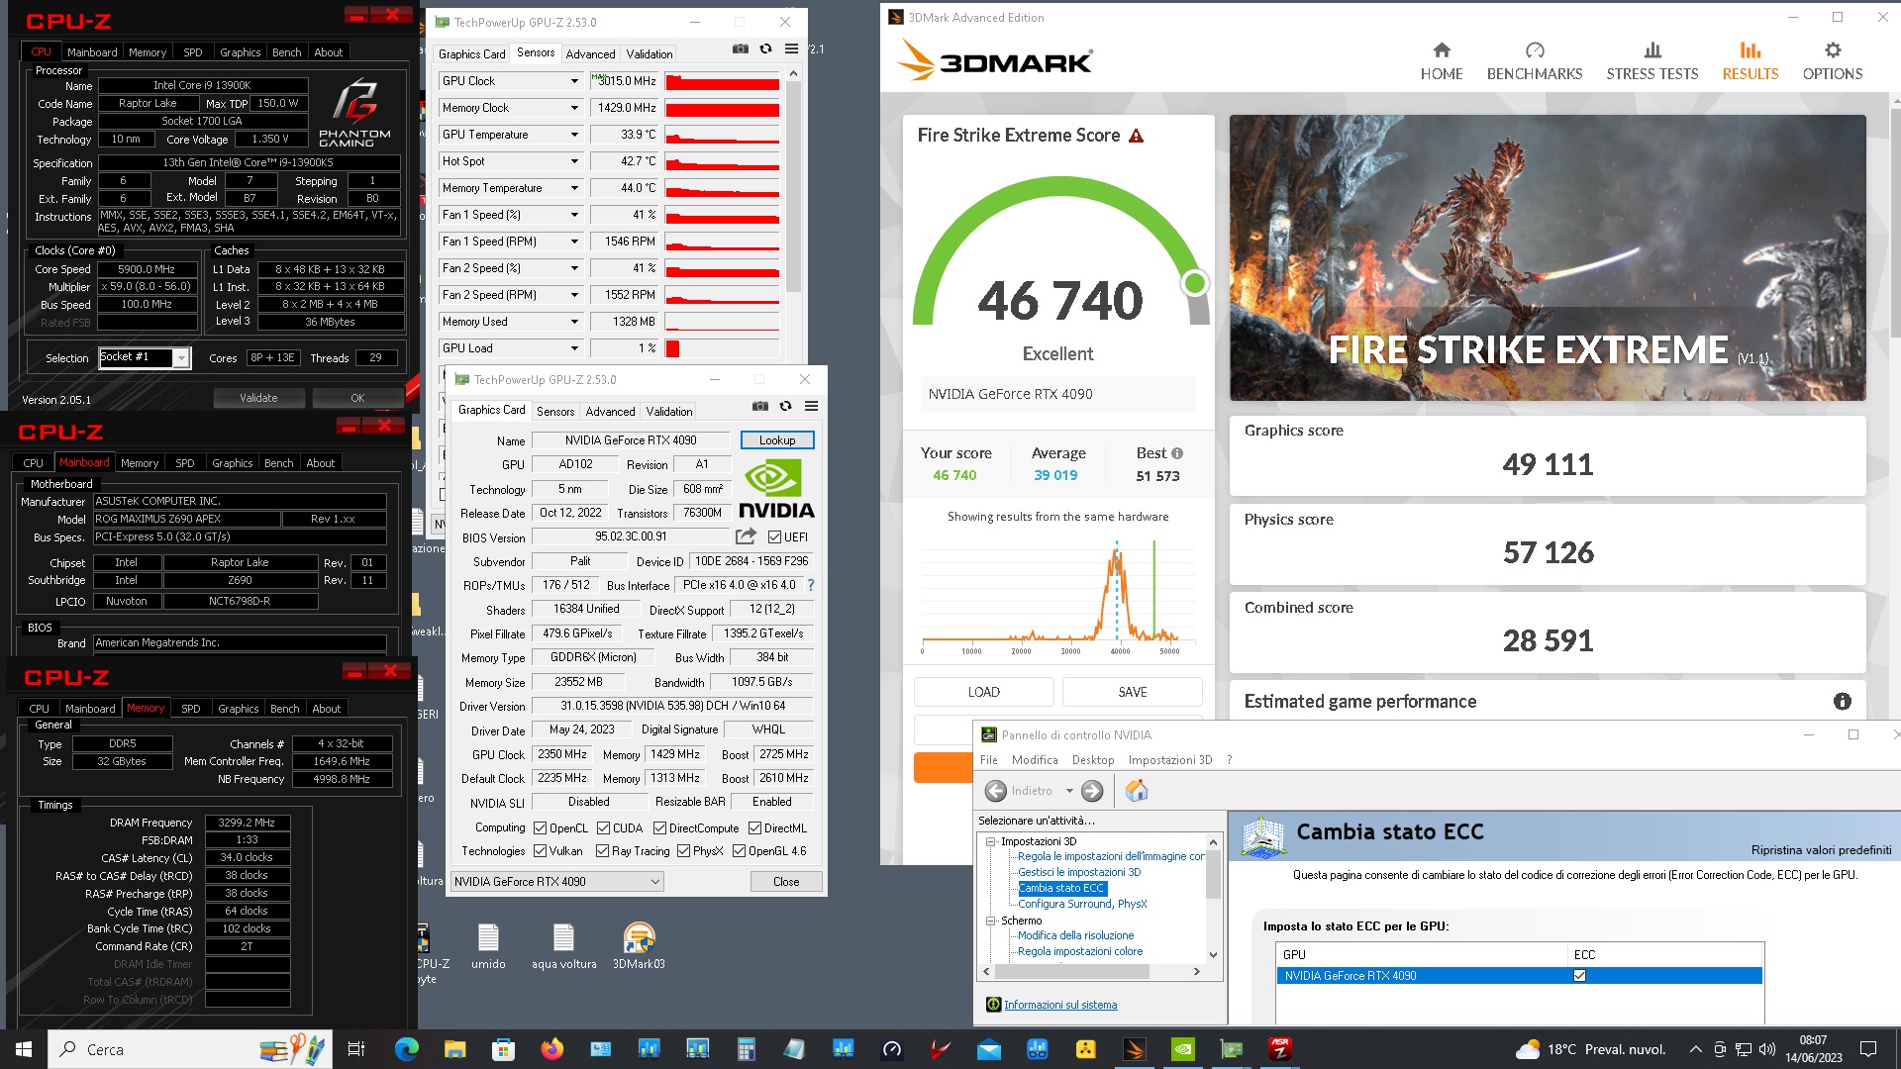
Task: Open 3DMark OPTIONS gear
Action: point(1833,61)
